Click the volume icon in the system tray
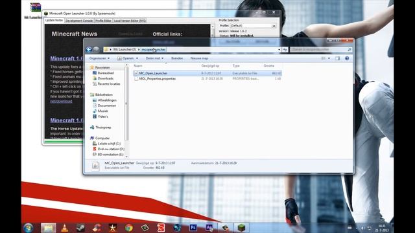Screen dimensions: 415x233 click(362, 228)
